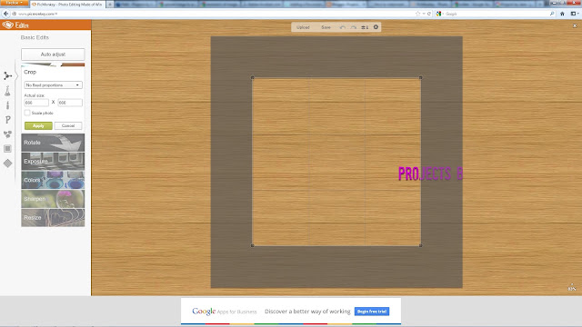Image resolution: width=582 pixels, height=327 pixels.
Task: Open the Basic Edits crop icon tab
Action: 7,76
